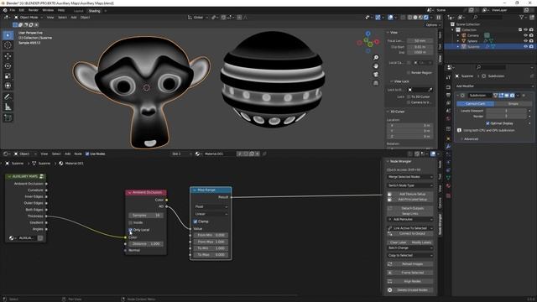Toggle the Optimal Display checkbox
Image resolution: width=537 pixels, height=302 pixels.
coord(487,123)
